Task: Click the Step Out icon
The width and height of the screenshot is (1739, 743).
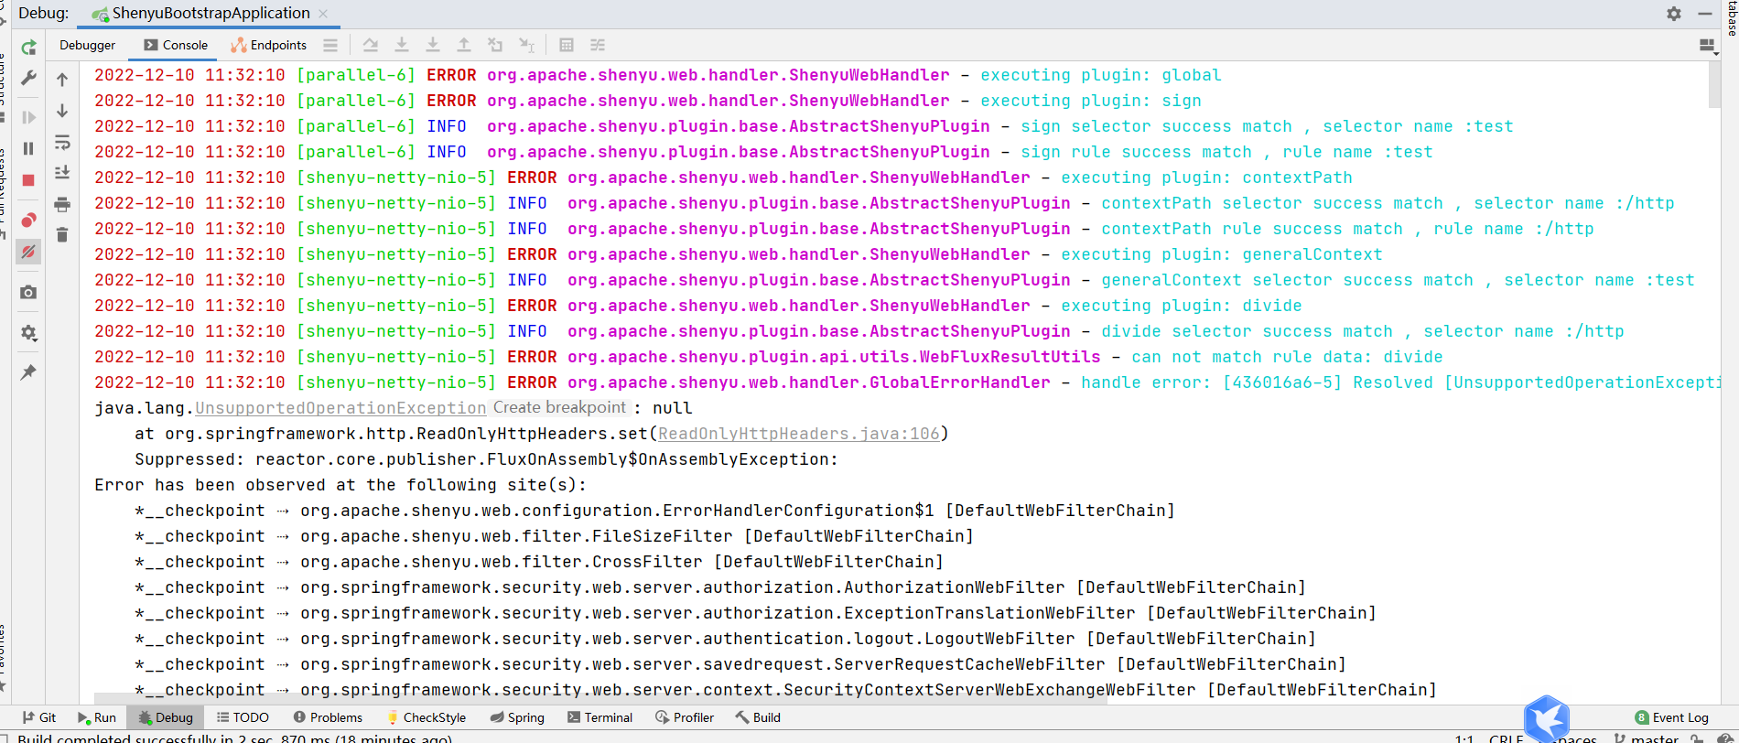Action: click(464, 45)
